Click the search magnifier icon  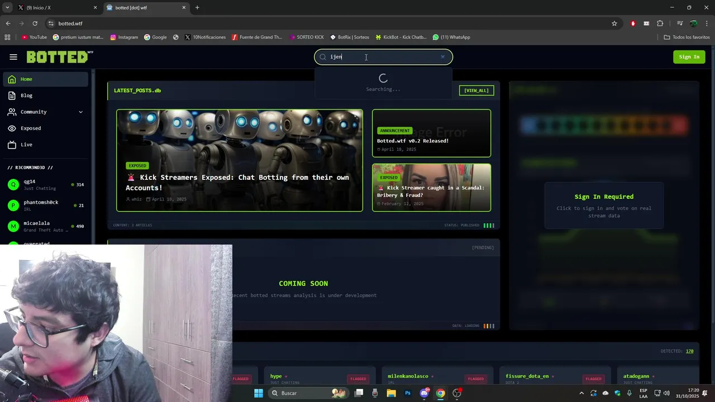(x=323, y=57)
